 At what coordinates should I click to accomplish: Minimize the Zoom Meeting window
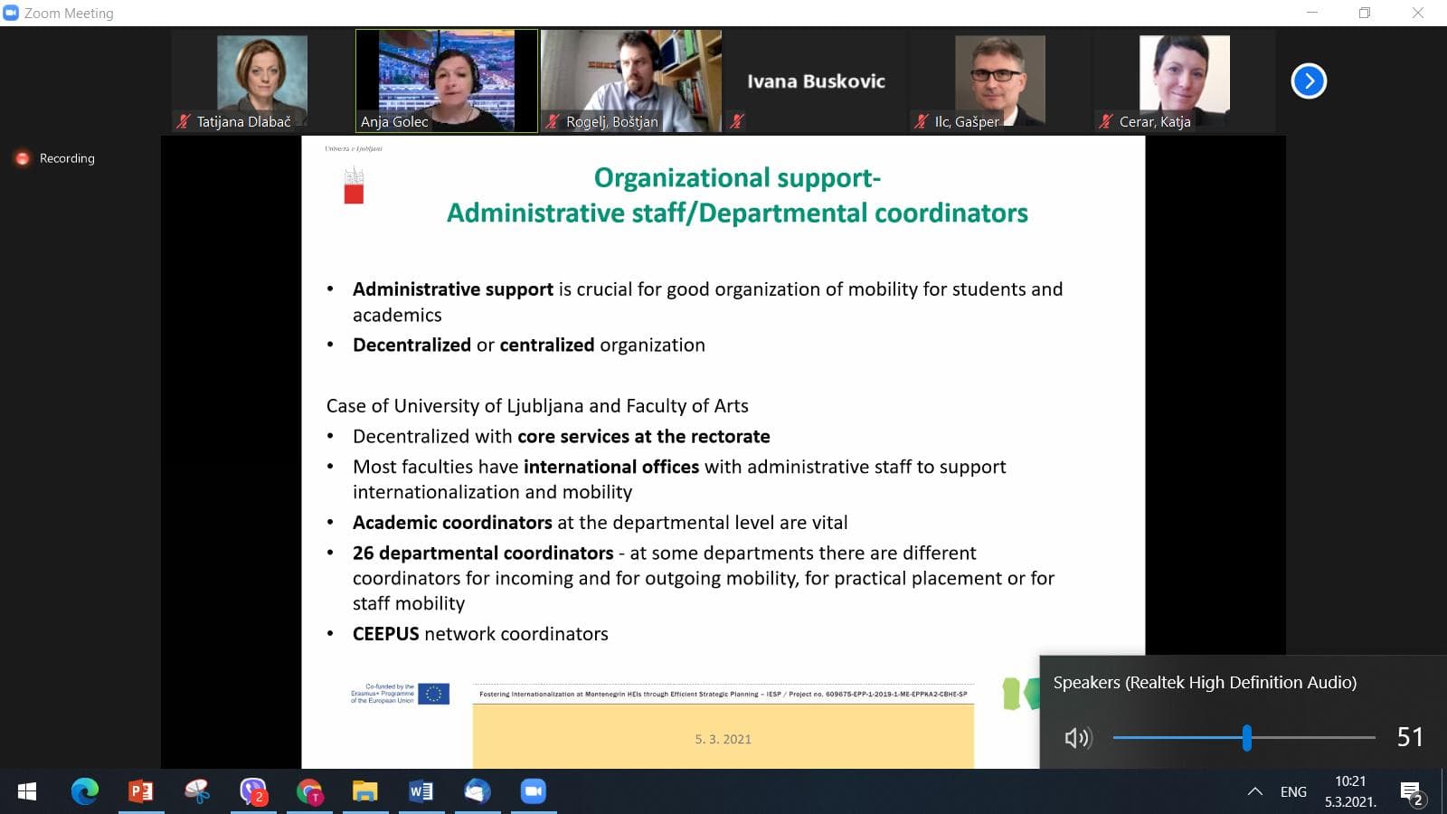coord(1312,13)
